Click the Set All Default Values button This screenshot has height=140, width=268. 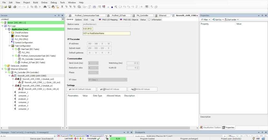coord(81,89)
